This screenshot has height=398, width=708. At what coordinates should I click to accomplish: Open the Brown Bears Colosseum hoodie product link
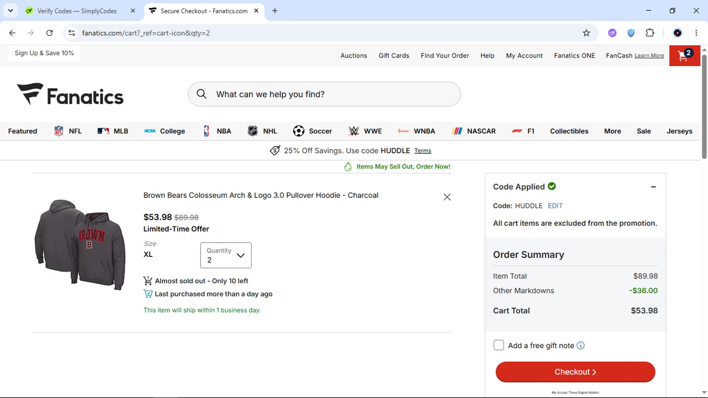[x=261, y=195]
